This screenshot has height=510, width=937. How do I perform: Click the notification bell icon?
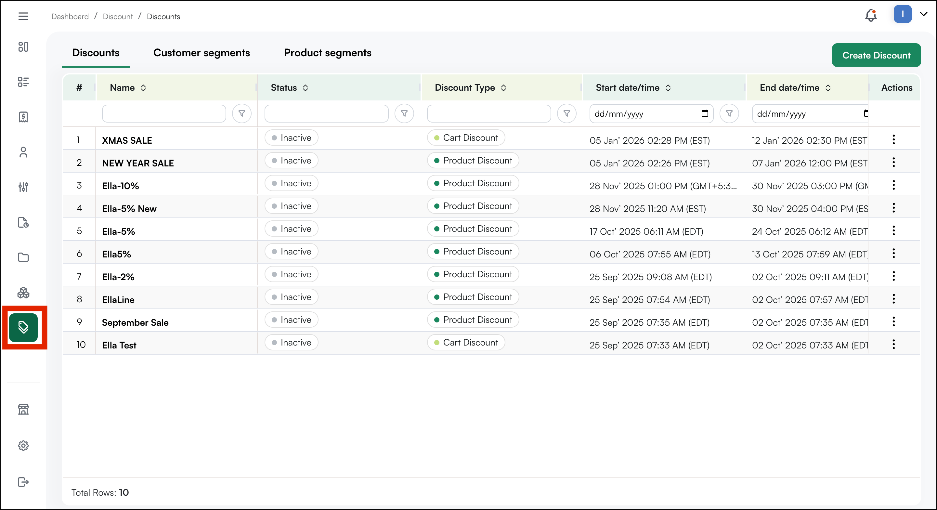tap(871, 15)
